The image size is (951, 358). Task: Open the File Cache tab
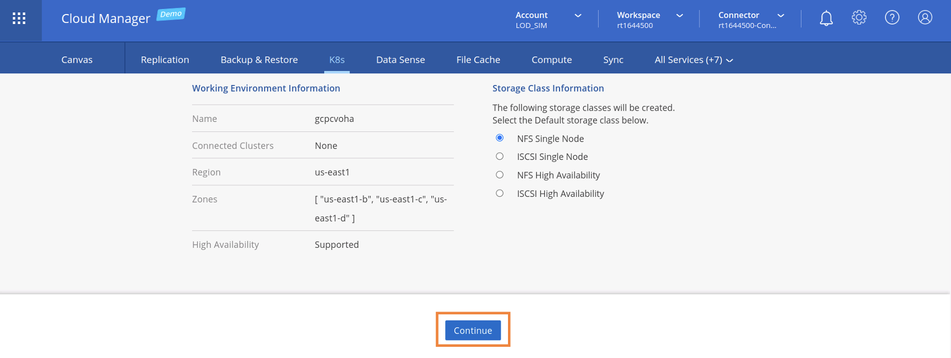pos(478,60)
